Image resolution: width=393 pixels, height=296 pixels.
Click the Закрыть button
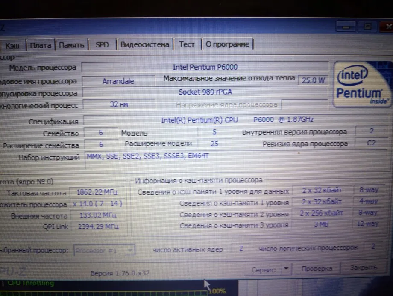tap(364, 268)
